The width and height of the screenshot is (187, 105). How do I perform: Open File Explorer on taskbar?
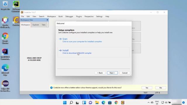97,102
